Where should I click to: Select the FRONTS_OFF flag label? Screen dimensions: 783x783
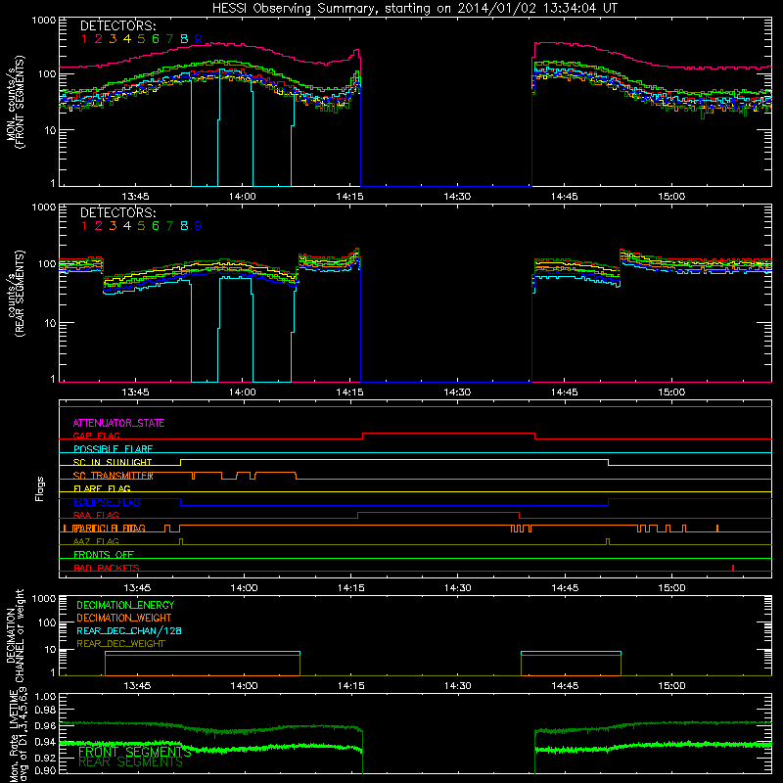(104, 555)
